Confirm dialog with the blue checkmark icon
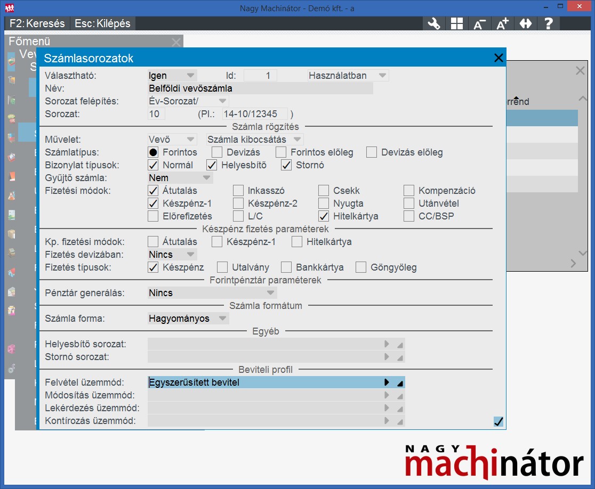 click(x=498, y=421)
